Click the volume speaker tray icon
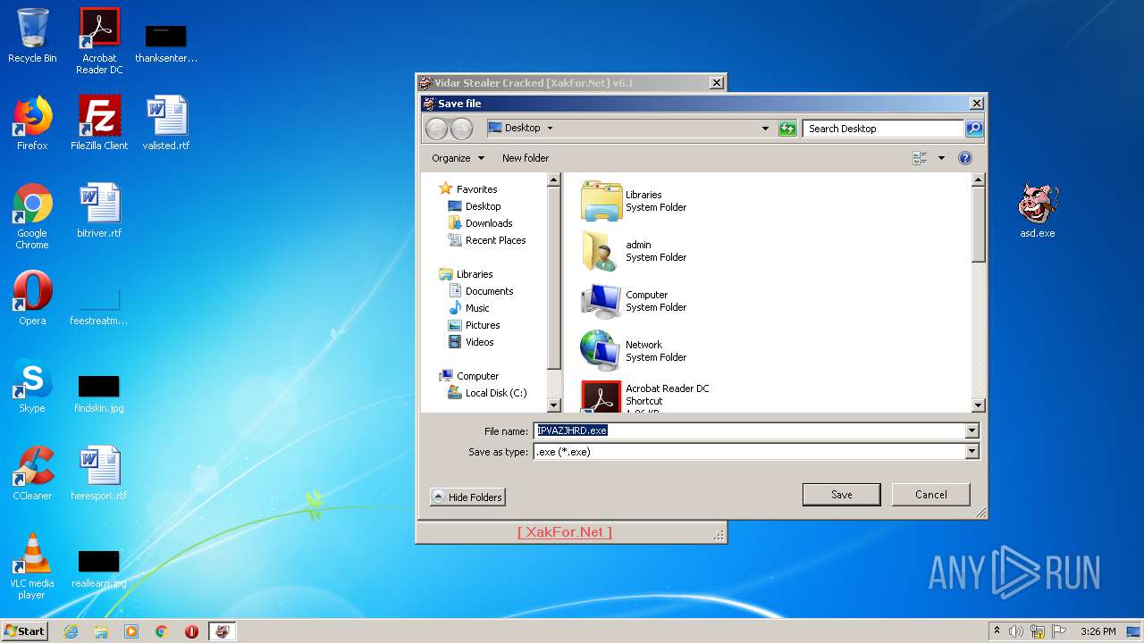 click(1016, 631)
